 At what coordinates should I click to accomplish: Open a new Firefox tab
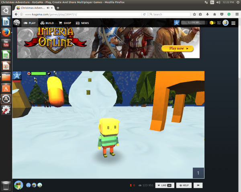(58, 8)
